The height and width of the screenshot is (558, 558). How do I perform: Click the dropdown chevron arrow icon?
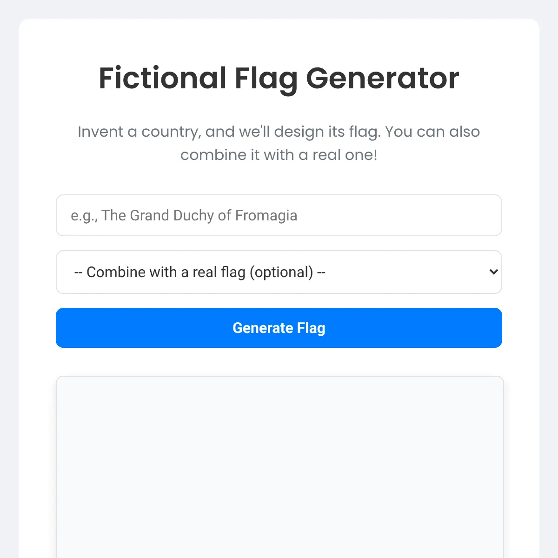point(493,272)
